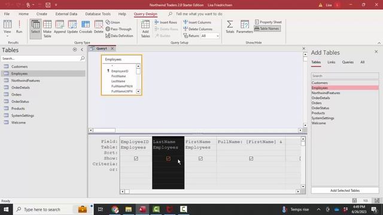Click Delete Columns in Query Setup
383x215 pixels.
(197, 29)
